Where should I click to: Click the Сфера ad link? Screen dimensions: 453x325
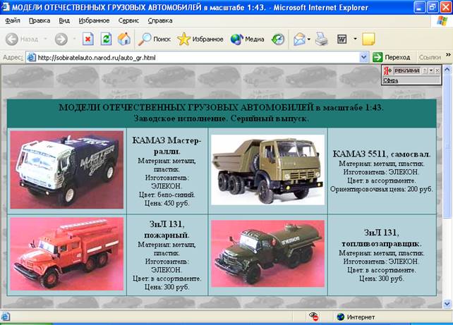pos(391,80)
